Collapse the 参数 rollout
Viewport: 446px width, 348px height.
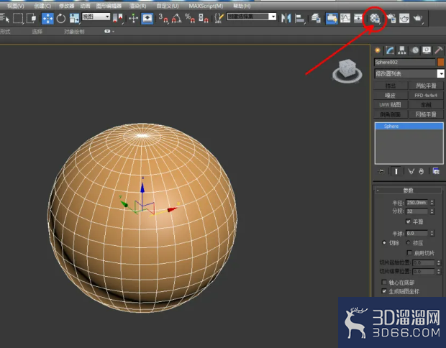click(408, 191)
